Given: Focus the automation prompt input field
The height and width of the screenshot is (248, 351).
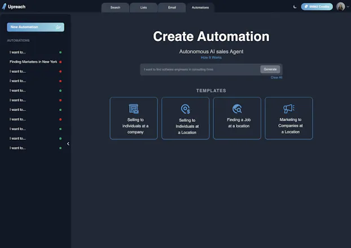Looking at the screenshot, I should [200, 69].
